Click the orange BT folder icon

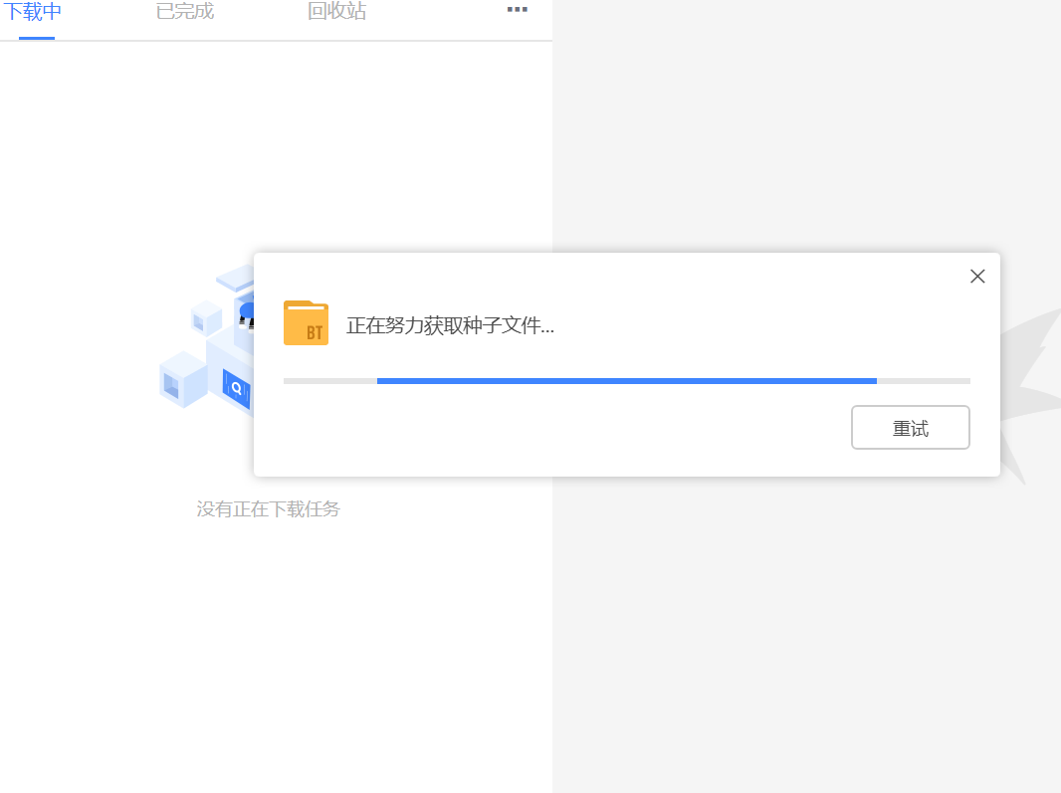pyautogui.click(x=305, y=322)
